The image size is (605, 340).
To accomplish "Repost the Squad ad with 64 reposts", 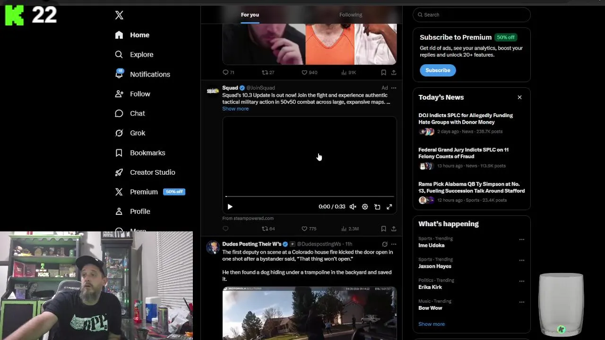I will coord(268,229).
